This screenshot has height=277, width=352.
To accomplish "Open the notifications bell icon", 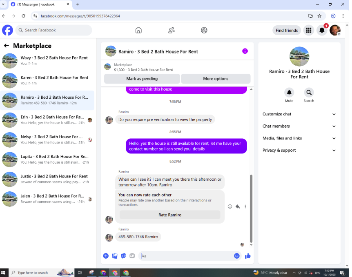I will (322, 30).
